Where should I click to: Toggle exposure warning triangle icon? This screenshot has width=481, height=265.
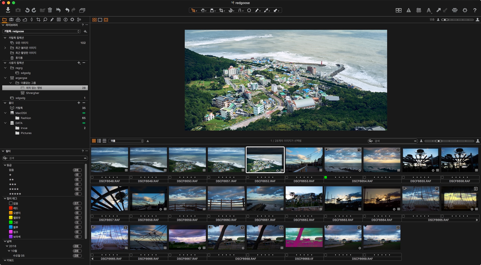(x=409, y=10)
